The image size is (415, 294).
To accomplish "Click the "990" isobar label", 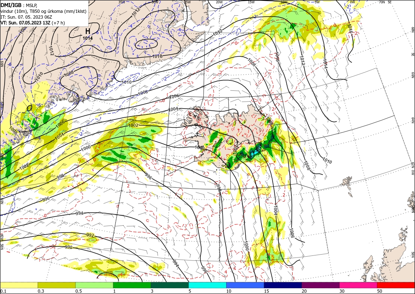I will 68,247.
